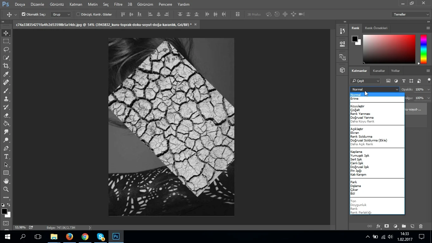This screenshot has width=432, height=243.
Task: Select the Rectangle shape tool
Action: 6,173
